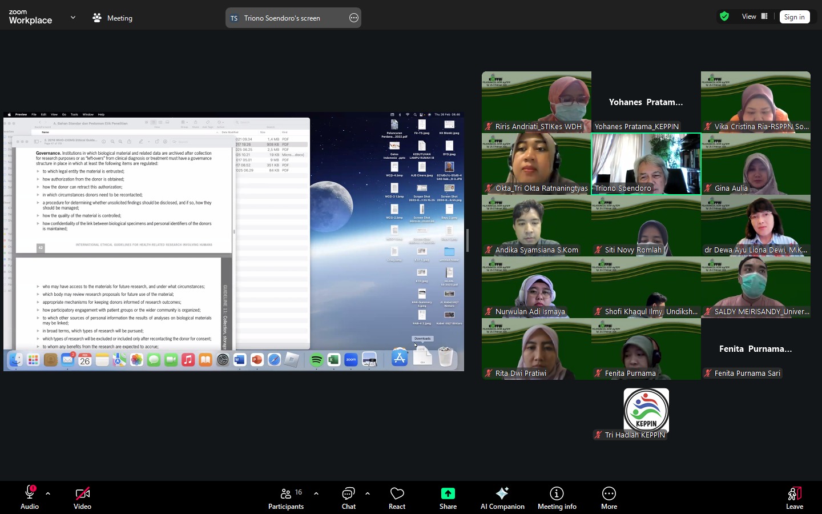Open the Meeting tab
This screenshot has height=514, width=822.
point(113,18)
